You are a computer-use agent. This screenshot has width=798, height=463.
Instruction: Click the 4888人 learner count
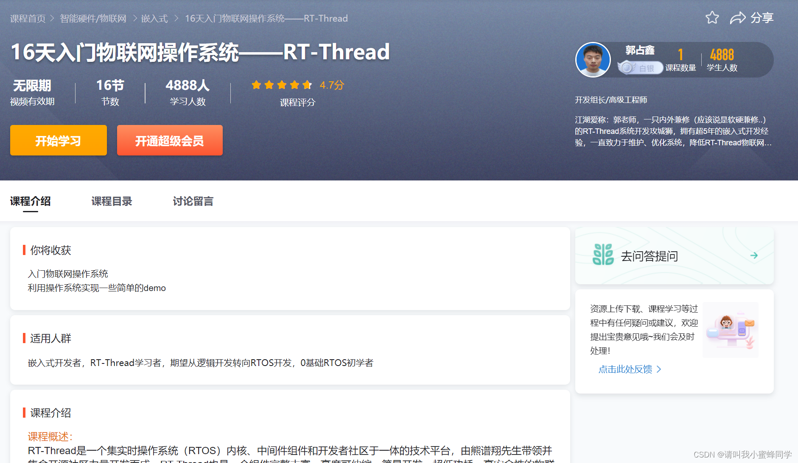[188, 86]
